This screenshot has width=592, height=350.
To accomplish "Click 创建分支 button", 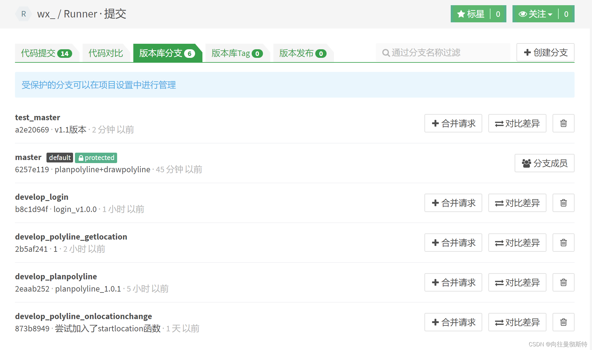I will pyautogui.click(x=545, y=53).
